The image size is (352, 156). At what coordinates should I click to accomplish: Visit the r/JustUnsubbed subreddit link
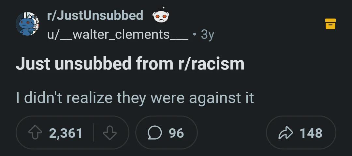95,16
